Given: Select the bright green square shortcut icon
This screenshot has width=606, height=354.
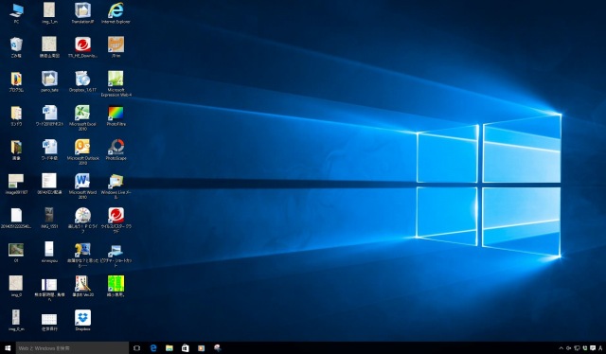Looking at the screenshot, I should [116, 287].
